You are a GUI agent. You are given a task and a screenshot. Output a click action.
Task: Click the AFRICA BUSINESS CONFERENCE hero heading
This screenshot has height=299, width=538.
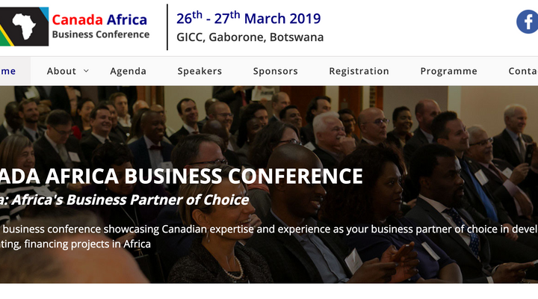coord(182,176)
